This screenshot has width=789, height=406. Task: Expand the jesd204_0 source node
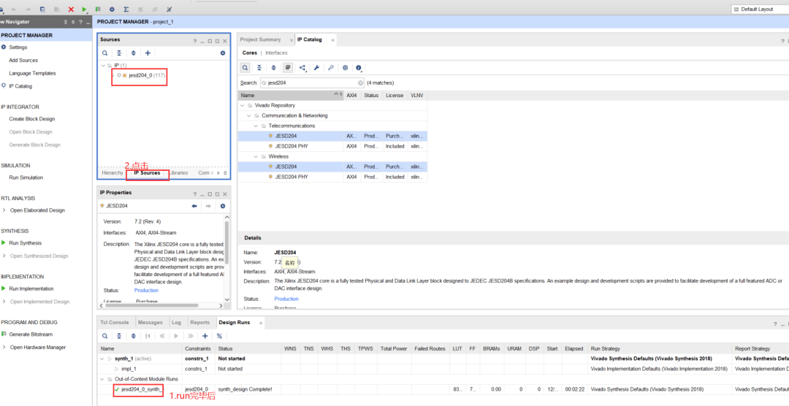pos(114,75)
